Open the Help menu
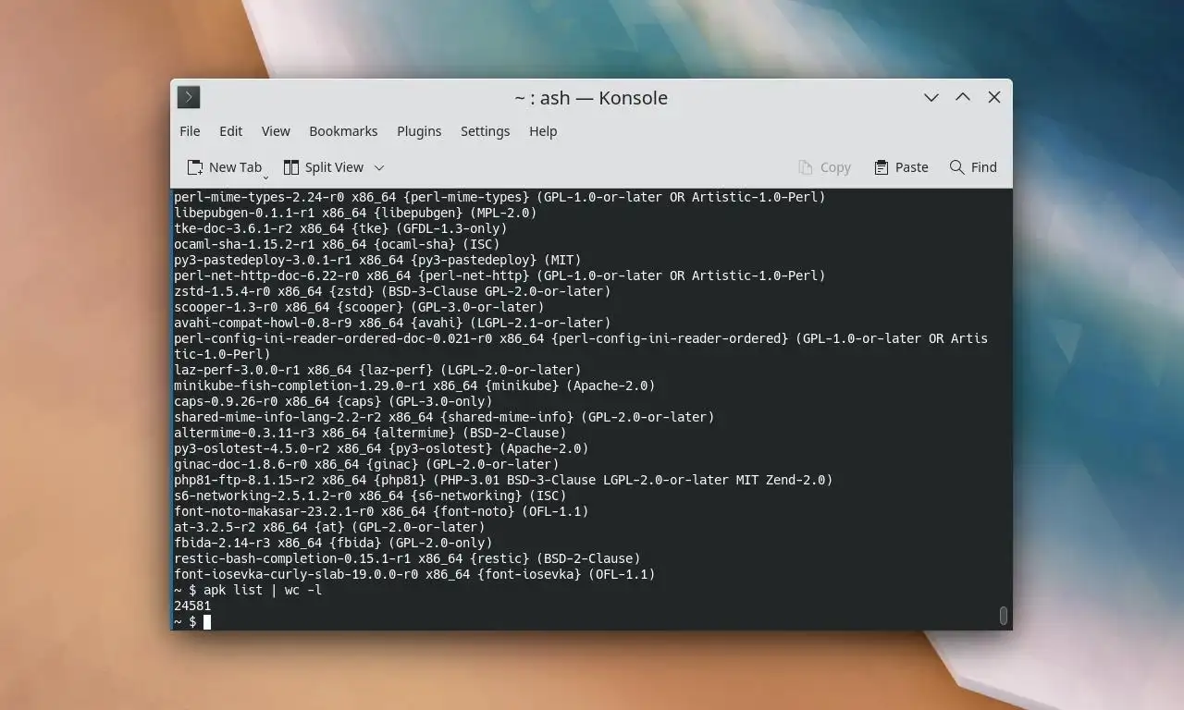The width and height of the screenshot is (1184, 710). click(x=543, y=131)
